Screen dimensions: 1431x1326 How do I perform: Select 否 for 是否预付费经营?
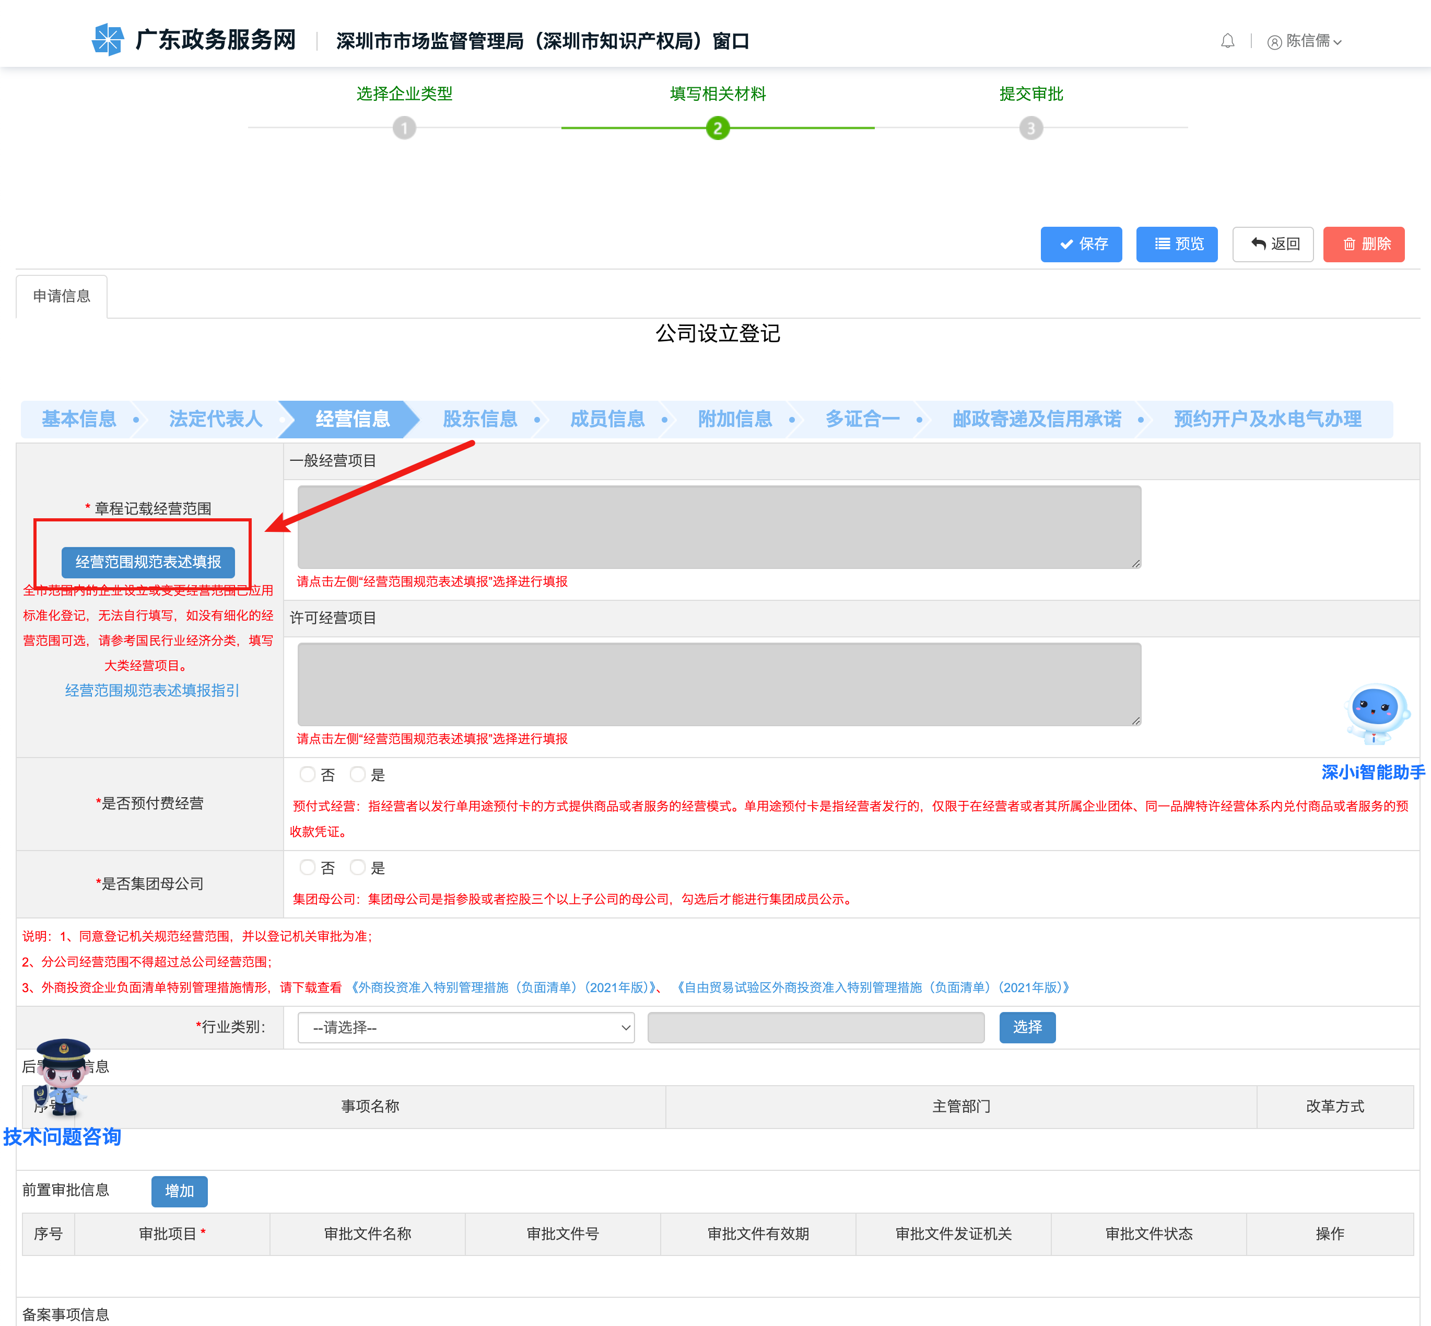tap(307, 774)
